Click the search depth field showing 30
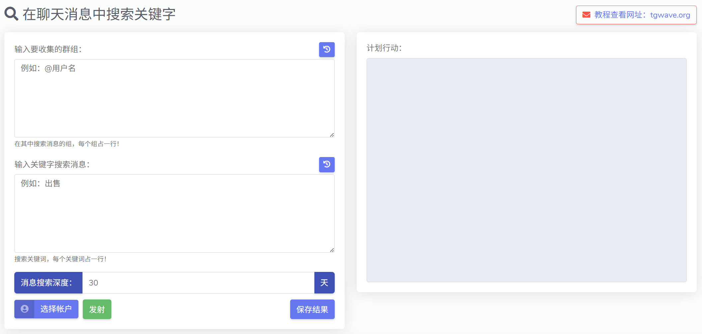This screenshot has width=702, height=334. pos(198,283)
